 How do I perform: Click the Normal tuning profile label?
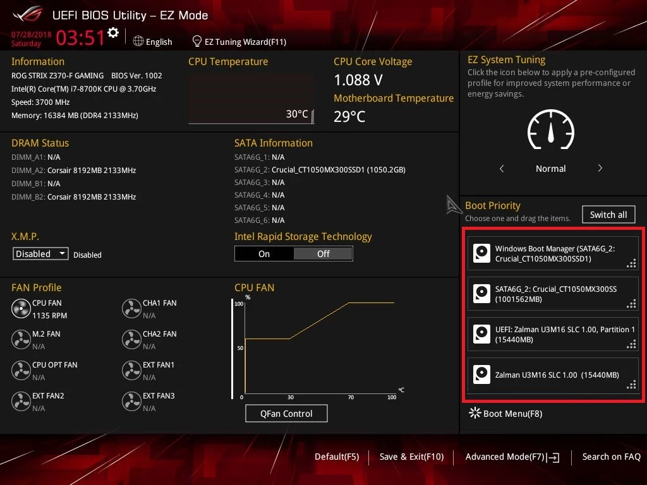550,169
